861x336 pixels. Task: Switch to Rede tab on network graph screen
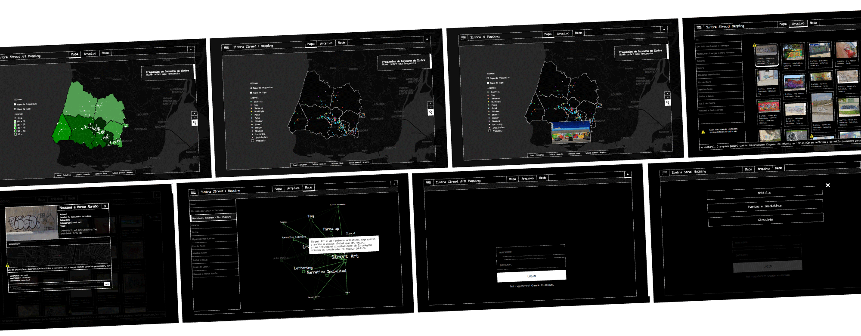[x=308, y=188]
